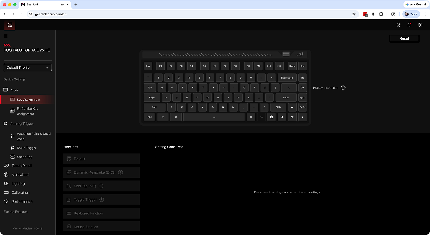Click Ask Gemini button
Image resolution: width=430 pixels, height=235 pixels.
pyautogui.click(x=416, y=4)
